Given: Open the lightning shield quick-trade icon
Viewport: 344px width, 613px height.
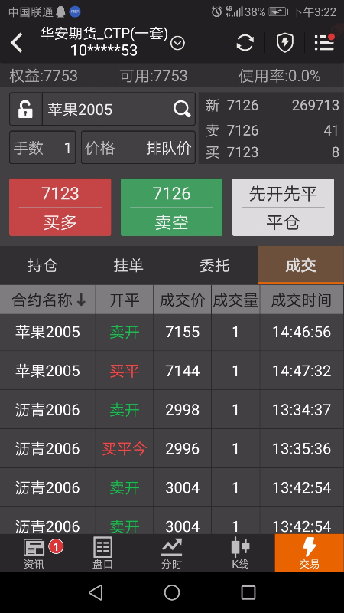Looking at the screenshot, I should (x=285, y=43).
